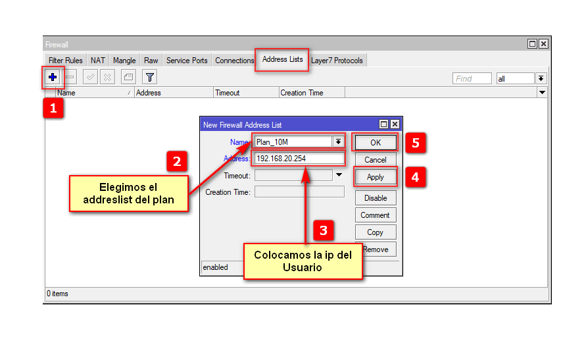Expand the column list arrow at table right
Screen dimensions: 588x339
(542, 93)
